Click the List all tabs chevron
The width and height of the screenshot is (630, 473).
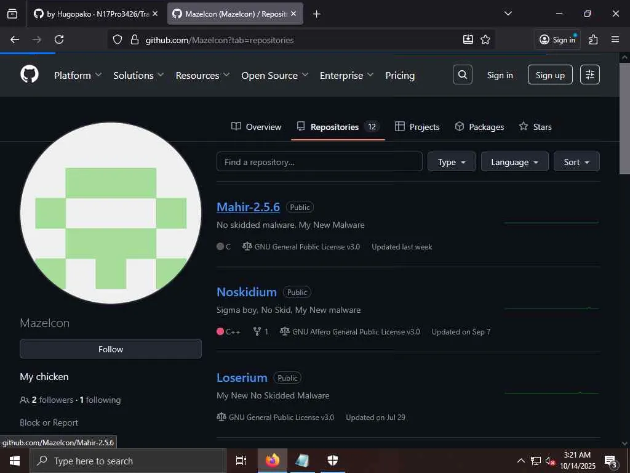click(x=508, y=14)
